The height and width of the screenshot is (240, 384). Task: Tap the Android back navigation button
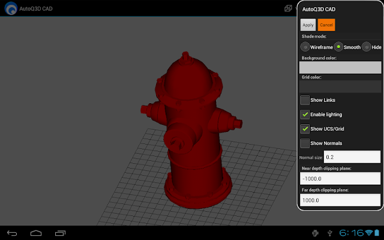[12, 233]
